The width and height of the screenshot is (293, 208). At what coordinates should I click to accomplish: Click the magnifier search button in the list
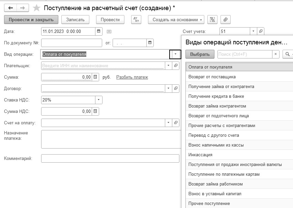tap(288, 54)
